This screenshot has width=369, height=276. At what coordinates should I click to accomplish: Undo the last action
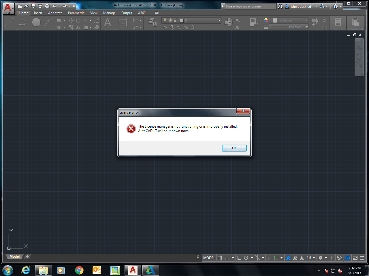tap(54, 6)
